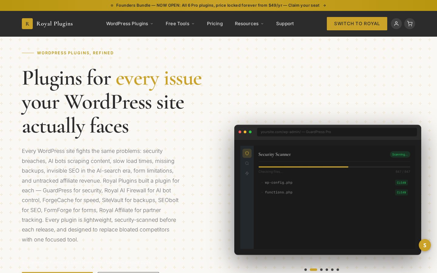This screenshot has width=437, height=273.
Task: Click the arrow after Claim your seat
Action: point(324,5)
